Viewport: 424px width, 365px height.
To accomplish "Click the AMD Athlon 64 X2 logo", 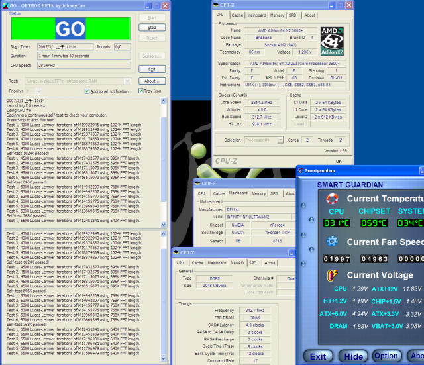I will [332, 41].
